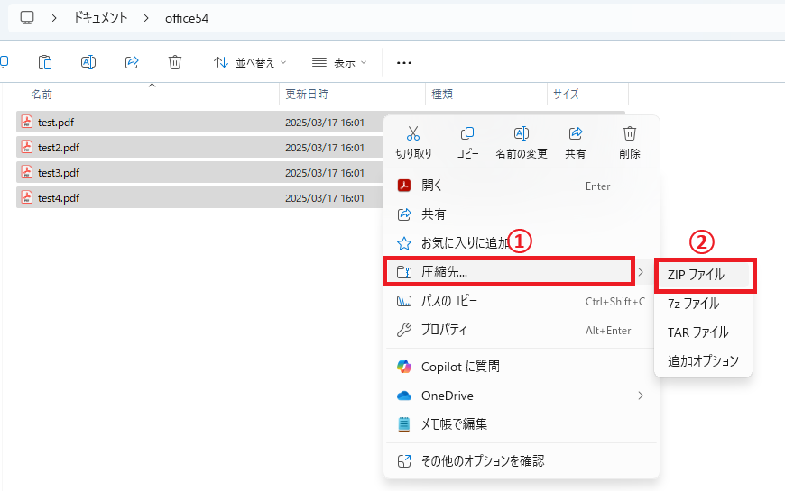Click the share icon in the toolbar

(132, 62)
